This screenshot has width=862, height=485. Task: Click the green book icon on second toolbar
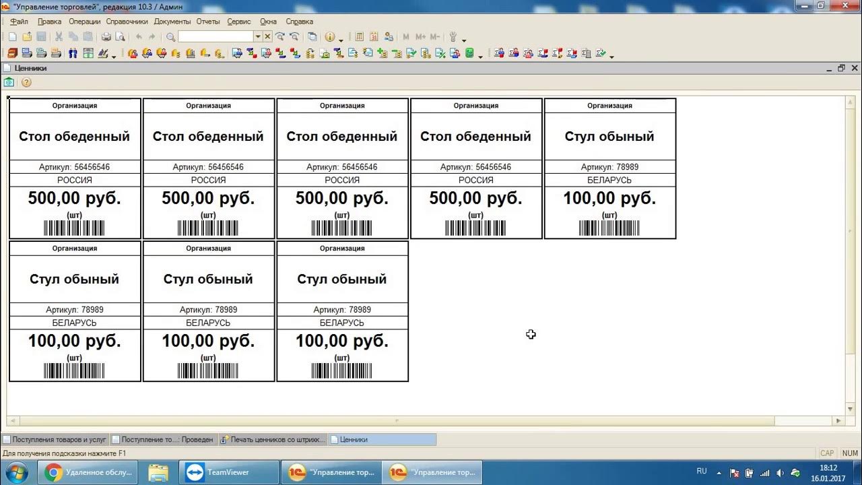tap(470, 53)
